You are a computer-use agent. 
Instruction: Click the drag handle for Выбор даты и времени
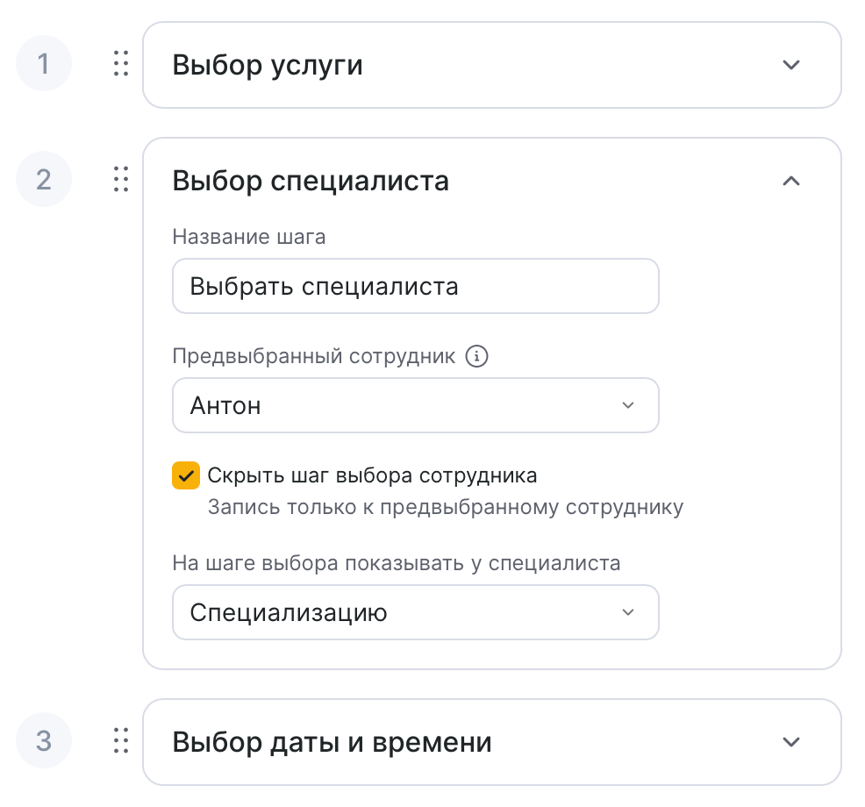[x=121, y=741]
